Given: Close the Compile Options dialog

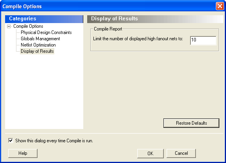Looking at the screenshot, I should point(220,6).
